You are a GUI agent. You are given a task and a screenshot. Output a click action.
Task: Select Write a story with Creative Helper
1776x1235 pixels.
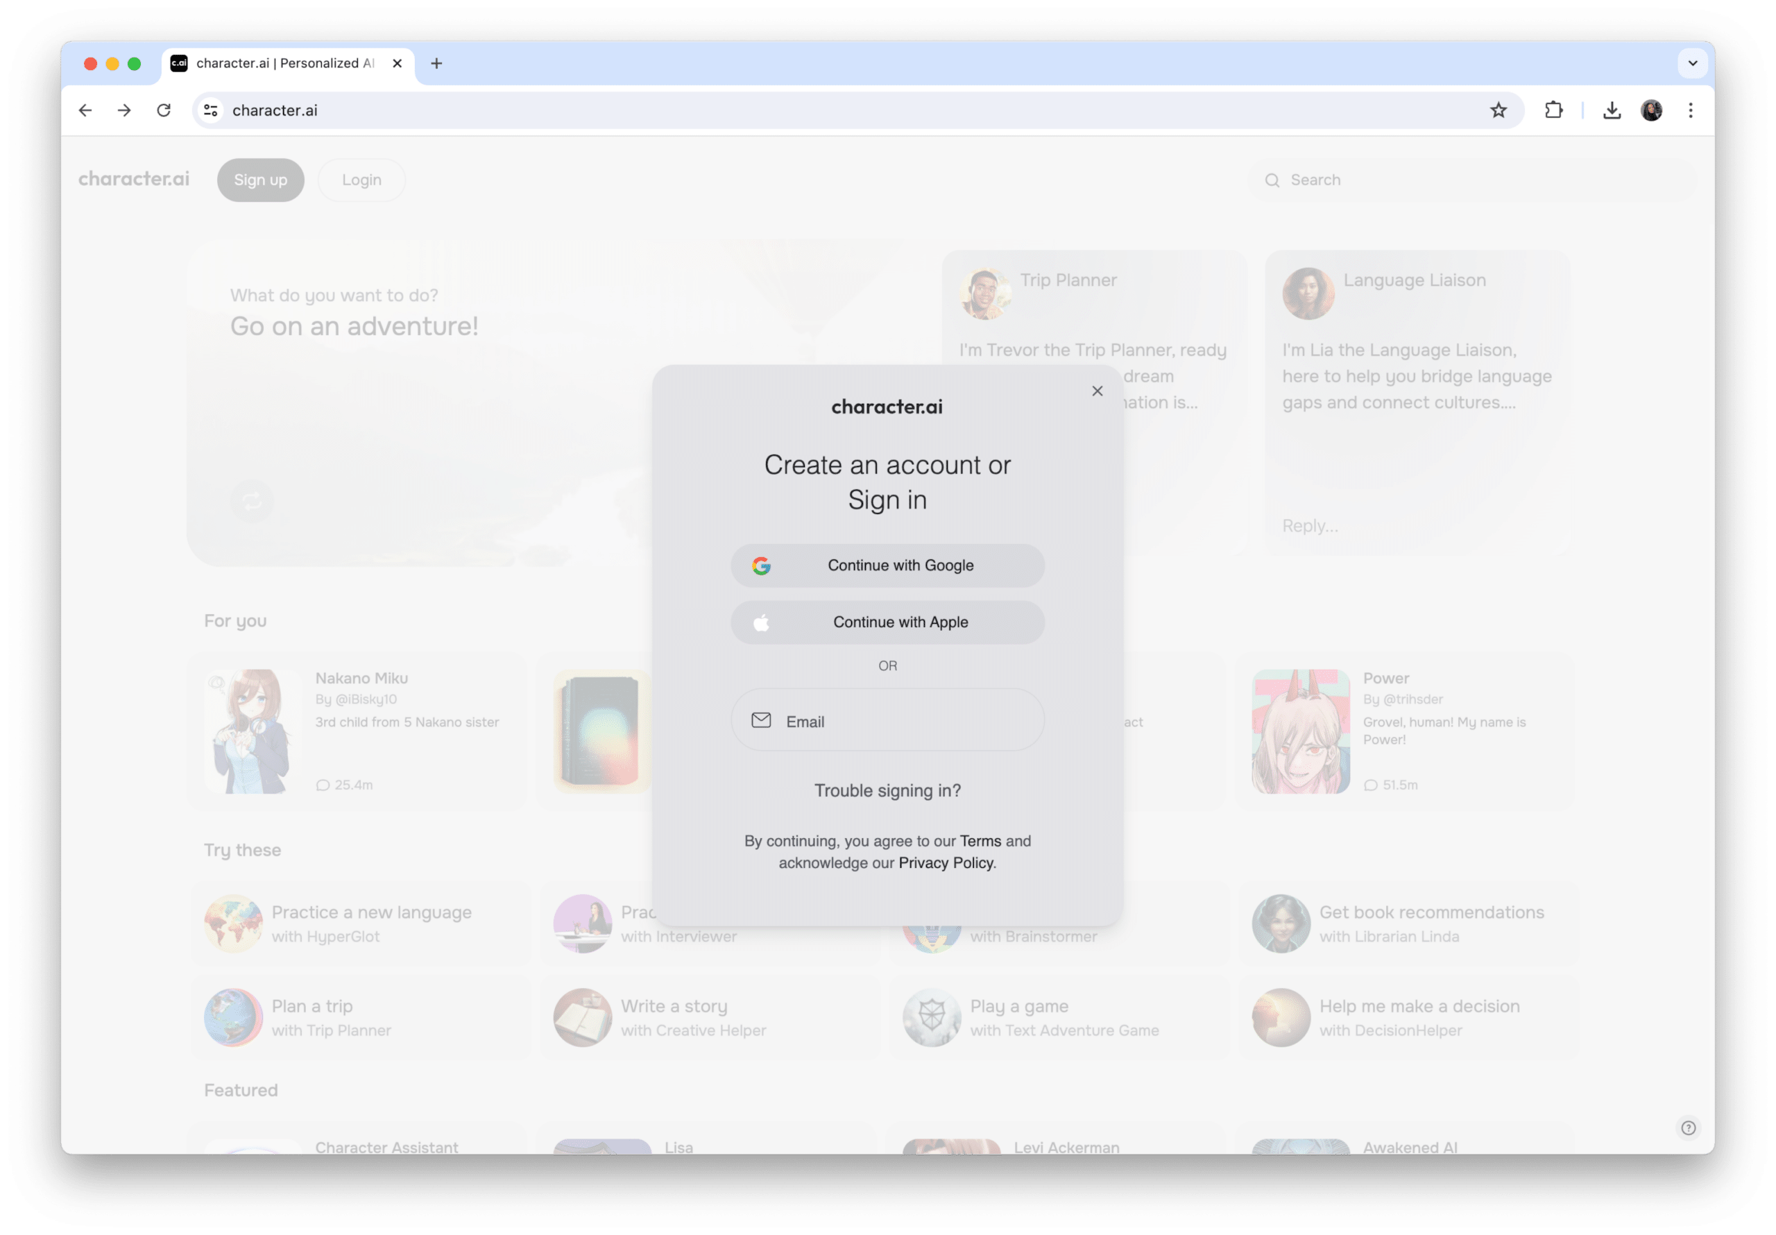710,1018
